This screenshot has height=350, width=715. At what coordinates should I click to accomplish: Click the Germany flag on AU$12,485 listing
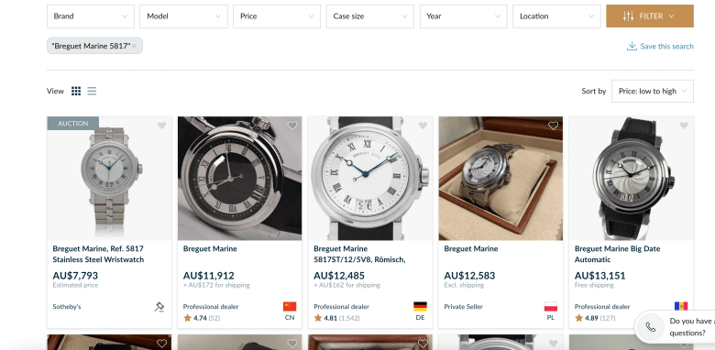(420, 306)
